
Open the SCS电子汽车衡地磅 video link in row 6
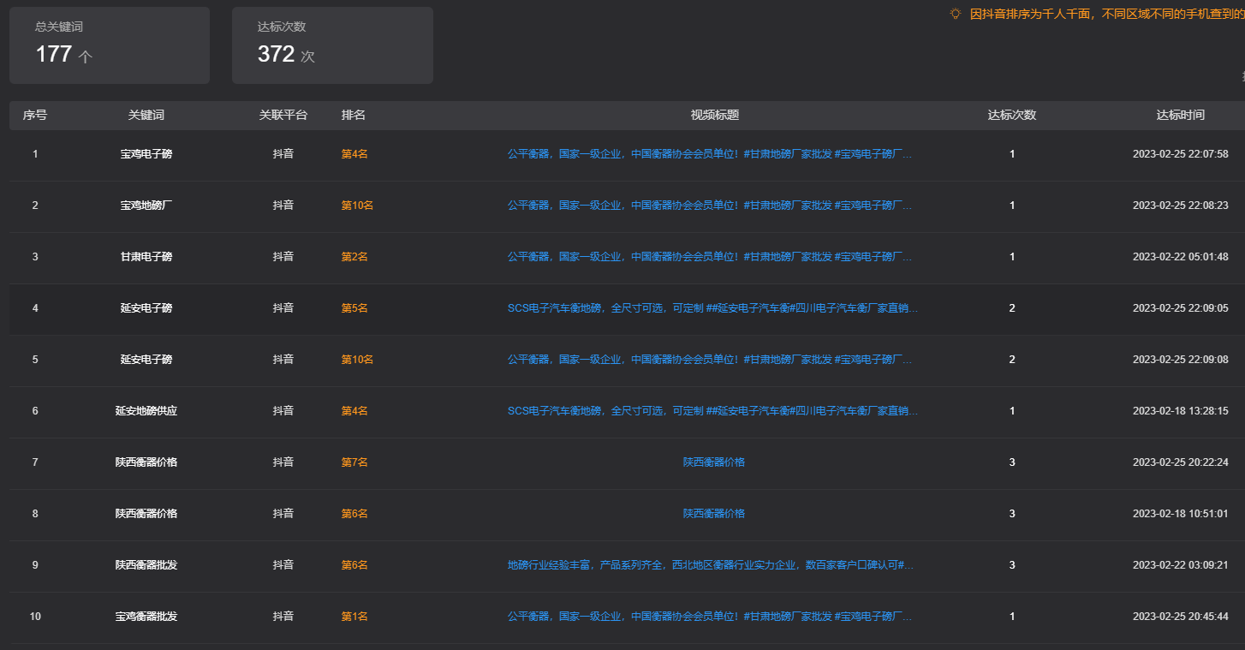(712, 411)
